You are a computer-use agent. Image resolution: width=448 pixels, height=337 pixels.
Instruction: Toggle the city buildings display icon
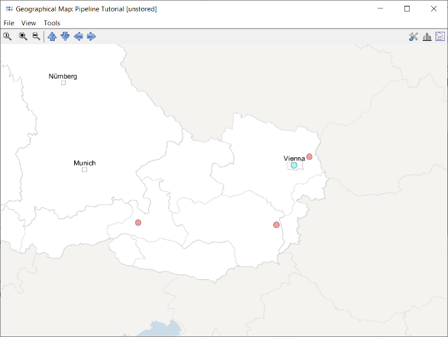coord(427,36)
